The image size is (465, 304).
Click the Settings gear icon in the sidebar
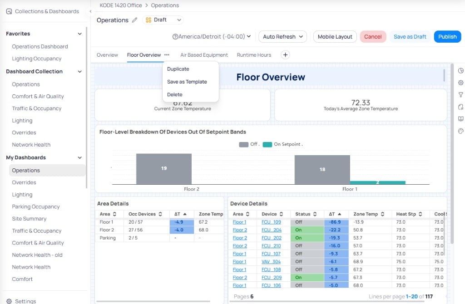click(9, 301)
